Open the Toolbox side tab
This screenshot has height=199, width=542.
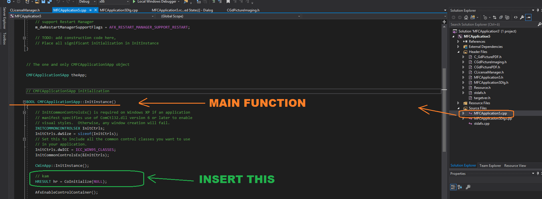coord(4,38)
